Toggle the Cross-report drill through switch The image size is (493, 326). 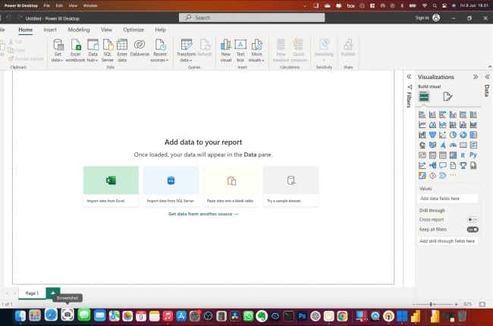(x=473, y=219)
